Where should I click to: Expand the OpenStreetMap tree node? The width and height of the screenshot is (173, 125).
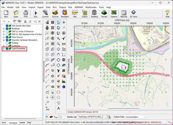click(3, 49)
